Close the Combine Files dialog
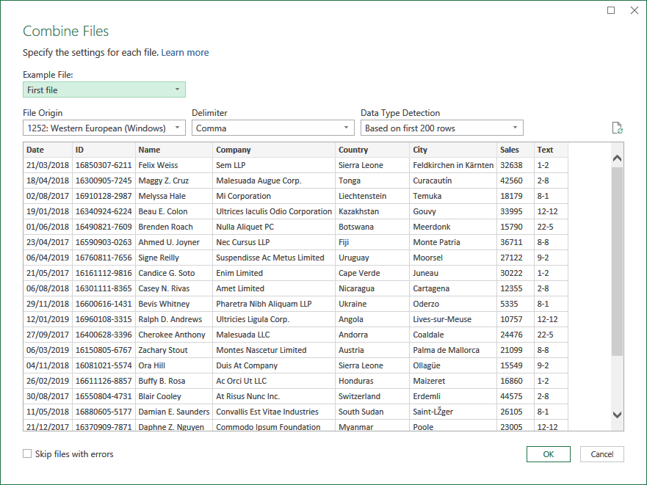Viewport: 647px width, 485px height. (635, 10)
